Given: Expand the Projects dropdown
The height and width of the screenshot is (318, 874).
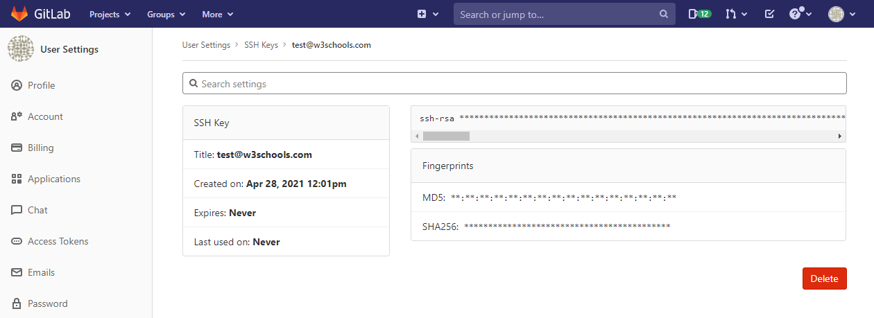Looking at the screenshot, I should tap(110, 14).
